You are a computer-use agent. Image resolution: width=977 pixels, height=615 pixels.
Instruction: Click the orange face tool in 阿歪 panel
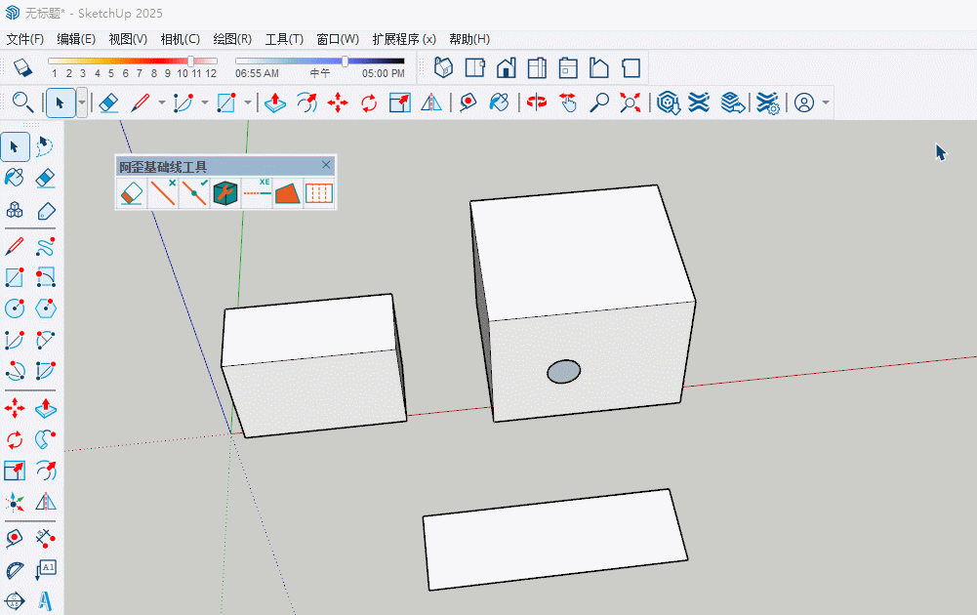288,193
